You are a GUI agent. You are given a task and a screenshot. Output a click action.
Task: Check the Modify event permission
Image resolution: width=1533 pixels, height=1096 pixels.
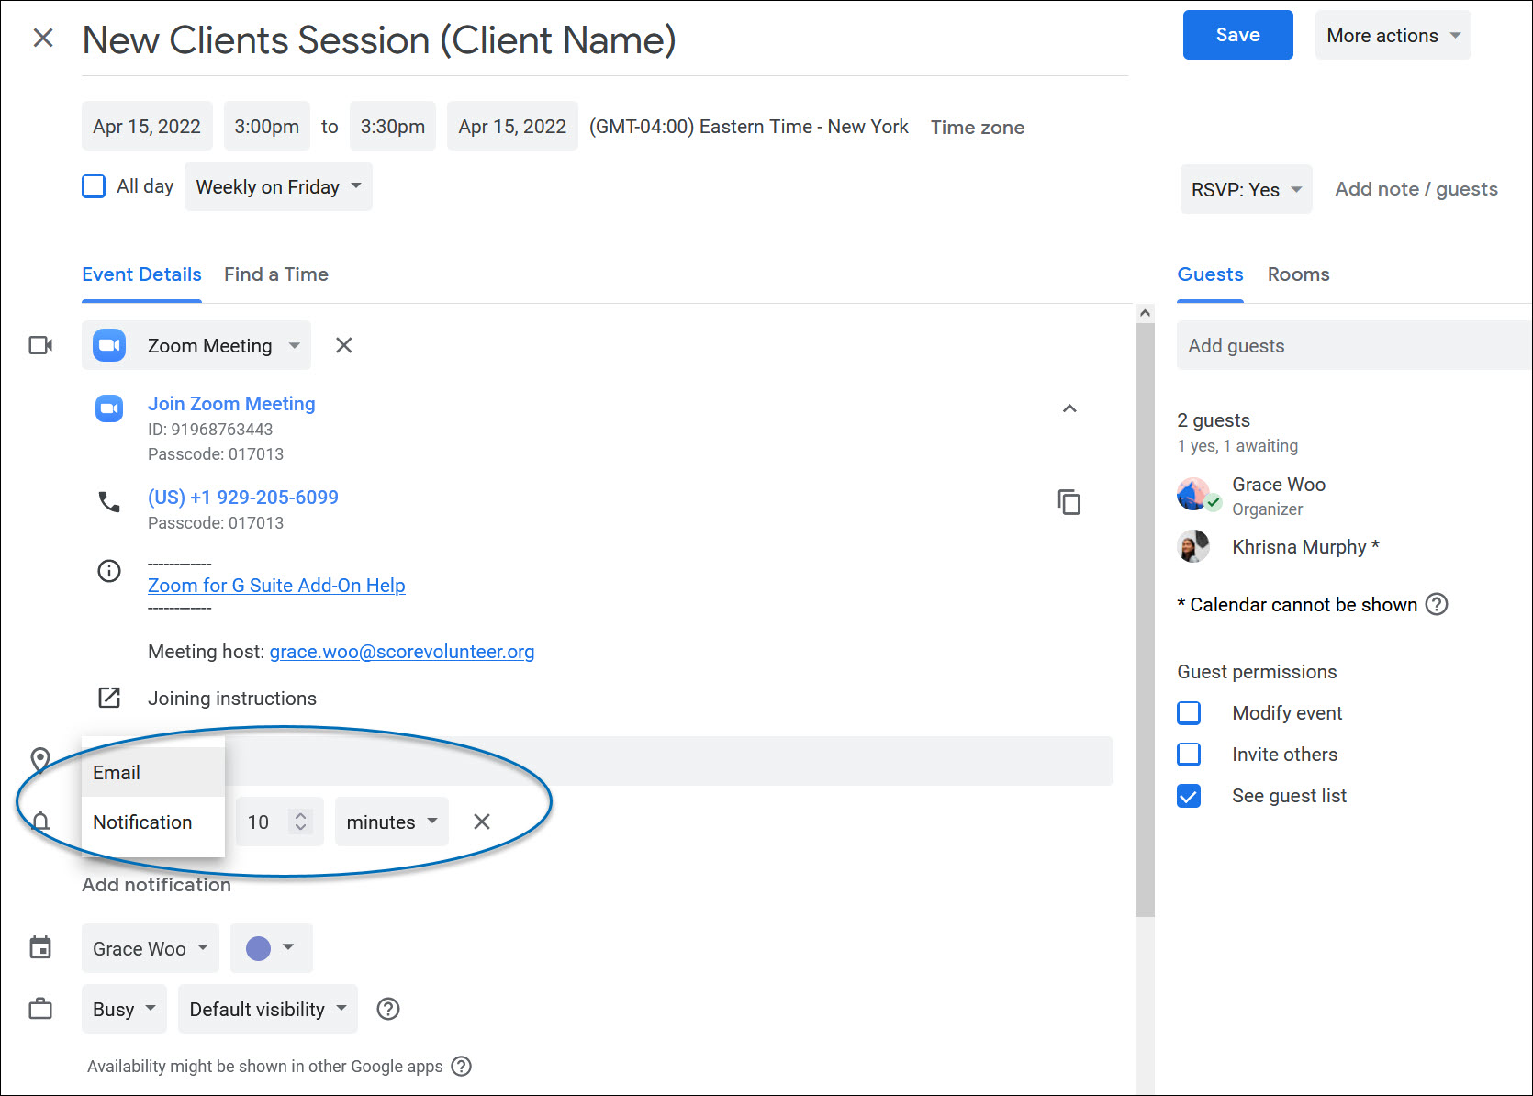(x=1189, y=712)
